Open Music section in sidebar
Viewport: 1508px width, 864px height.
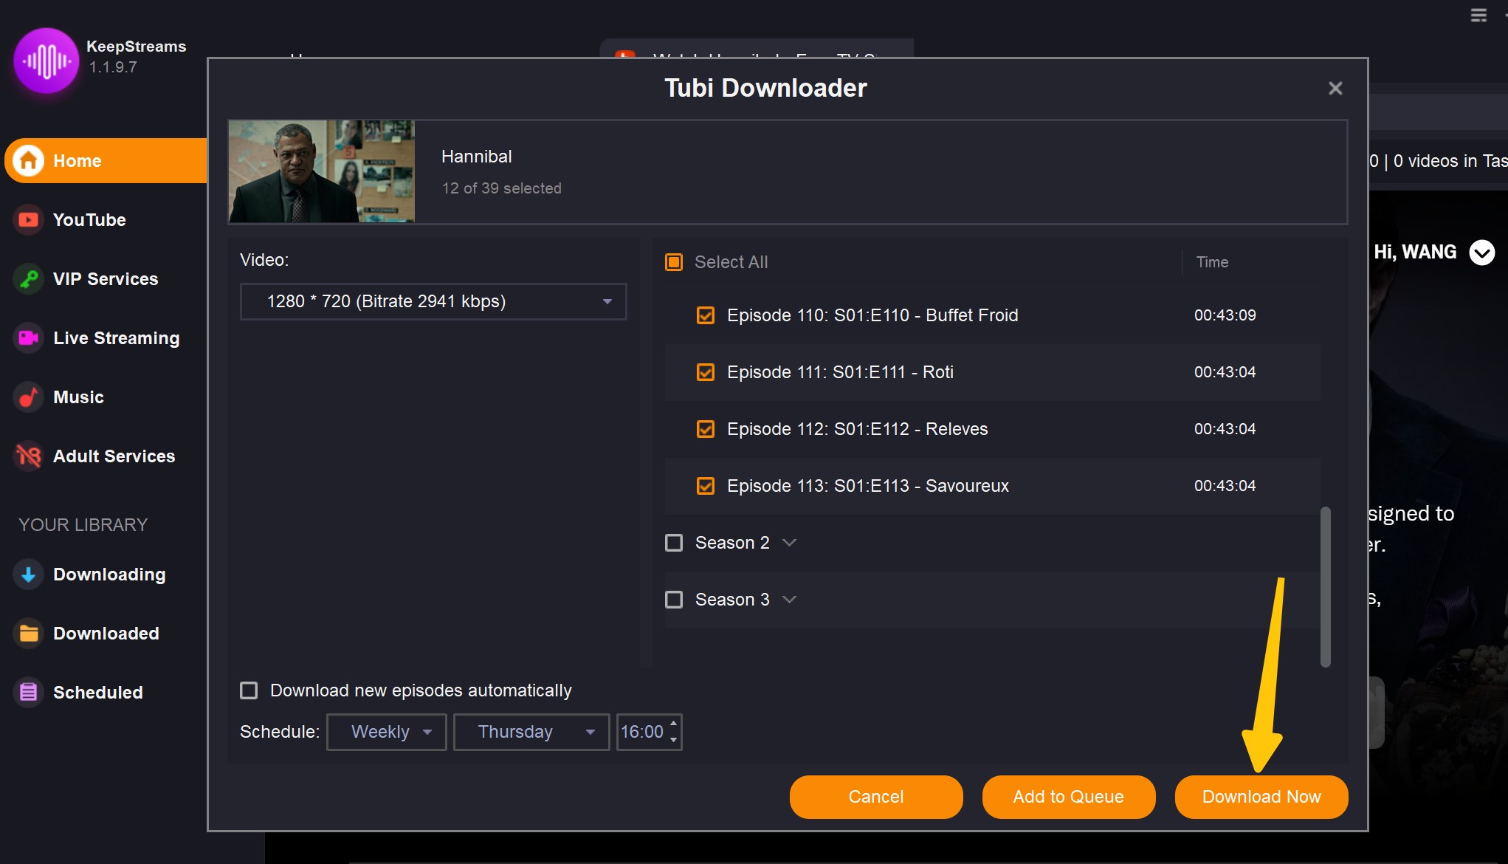(78, 397)
